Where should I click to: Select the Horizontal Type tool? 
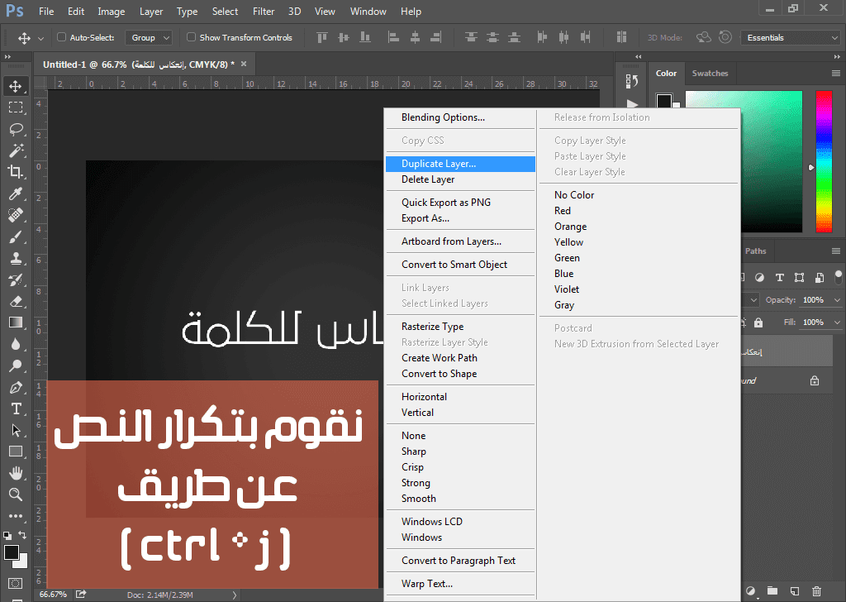click(x=16, y=408)
